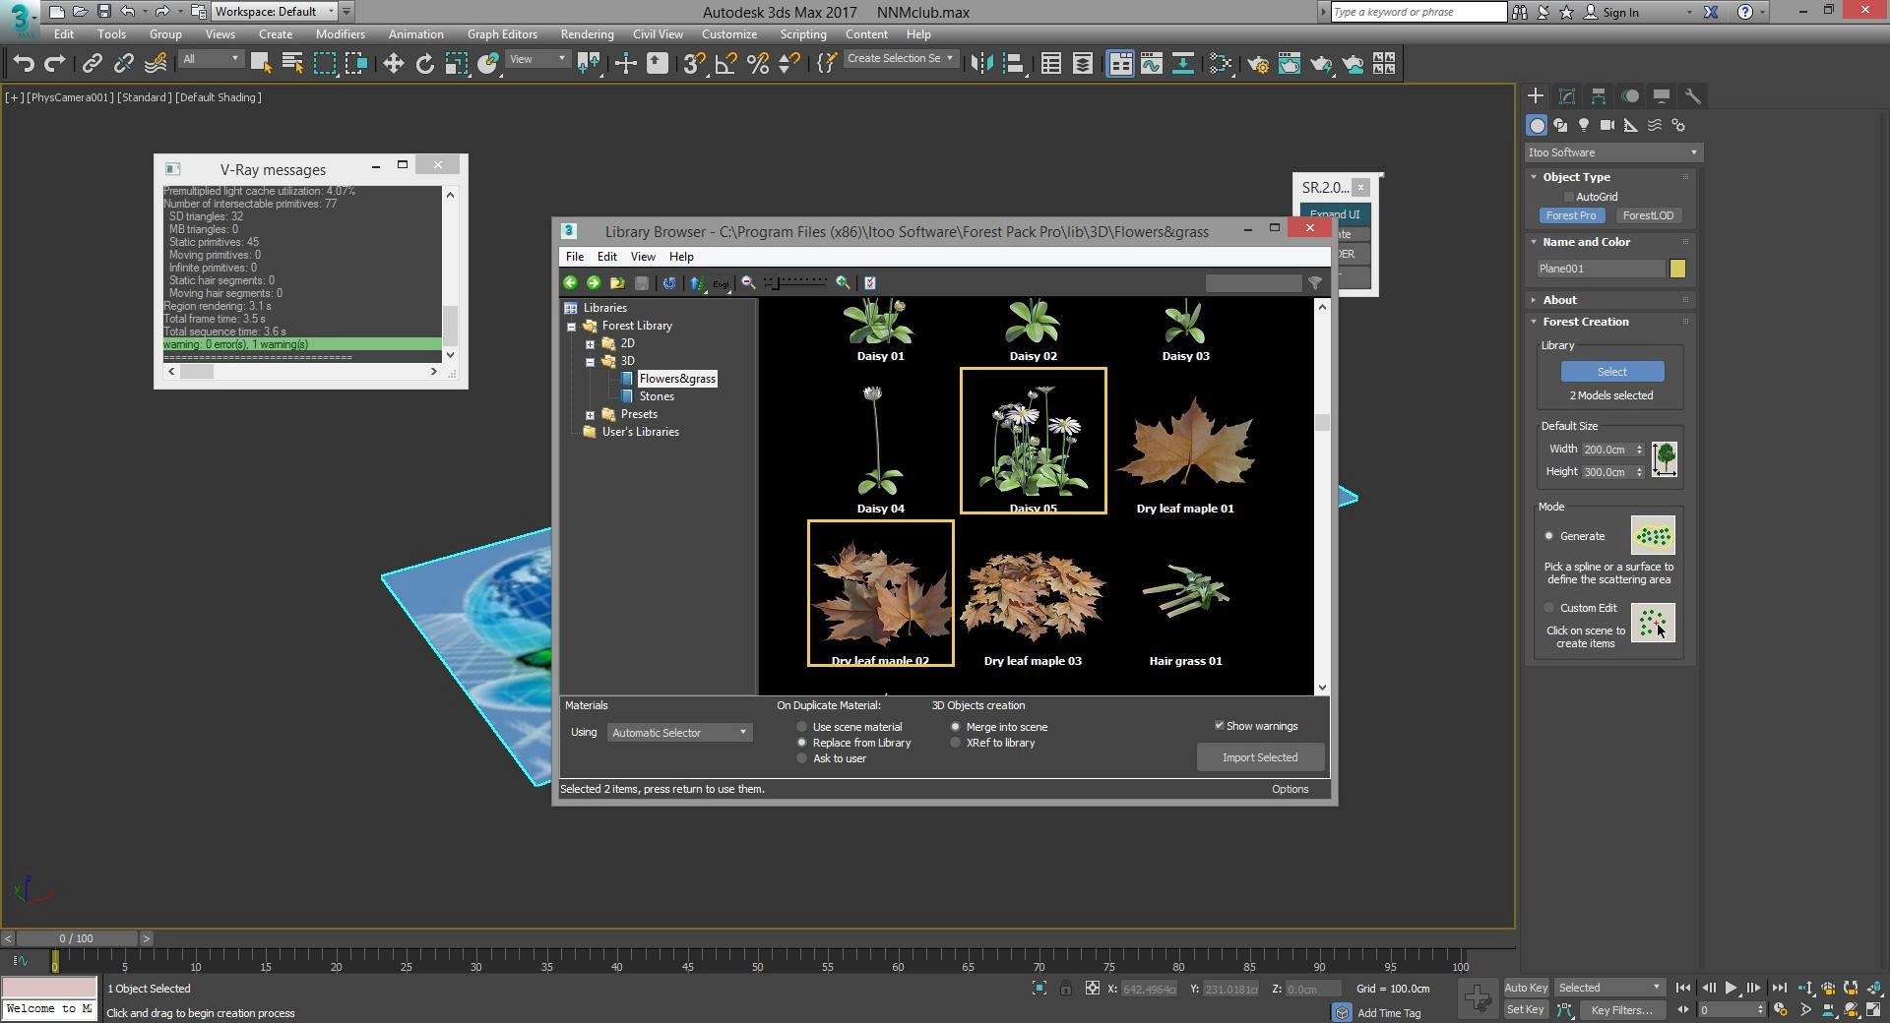The width and height of the screenshot is (1890, 1023).
Task: Open the Hierarchy command panel tab
Action: (1599, 95)
